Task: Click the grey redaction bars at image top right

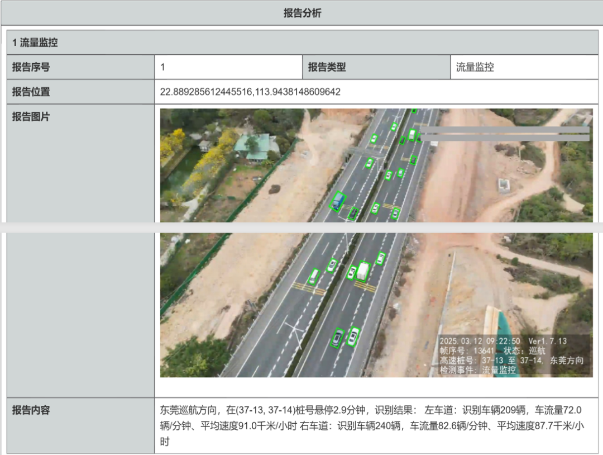Action: click(504, 134)
